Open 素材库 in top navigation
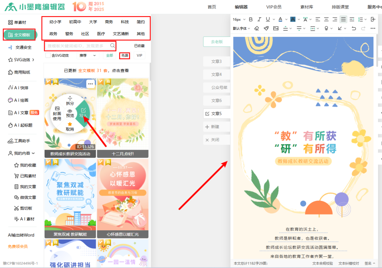Screen dimensions: 382x268 point(306,7)
